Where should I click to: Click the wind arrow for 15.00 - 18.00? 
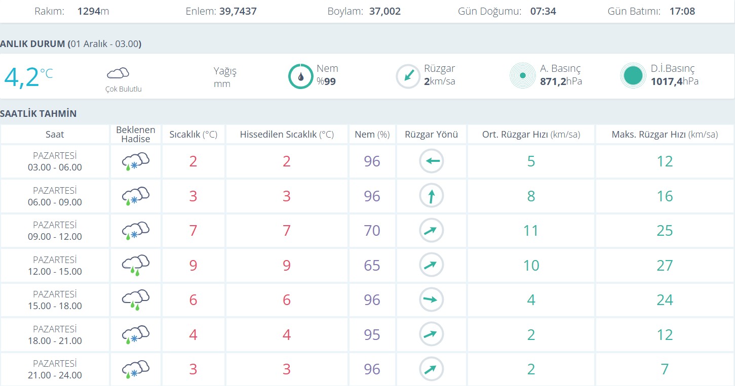click(432, 300)
